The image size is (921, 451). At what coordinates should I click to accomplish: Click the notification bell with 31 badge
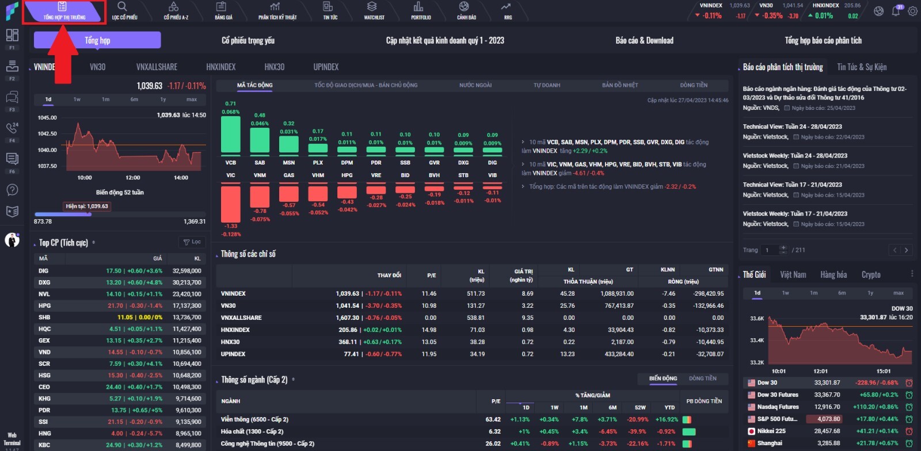896,11
